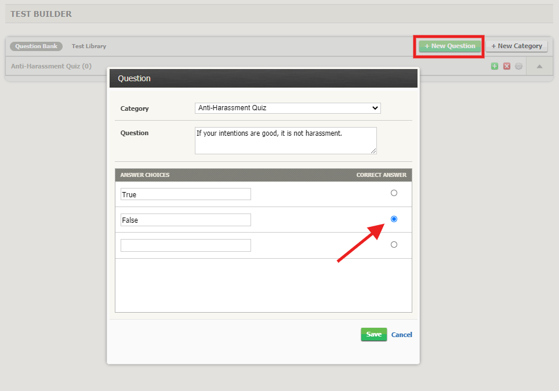Select the radio for the blank third answer

coord(394,244)
